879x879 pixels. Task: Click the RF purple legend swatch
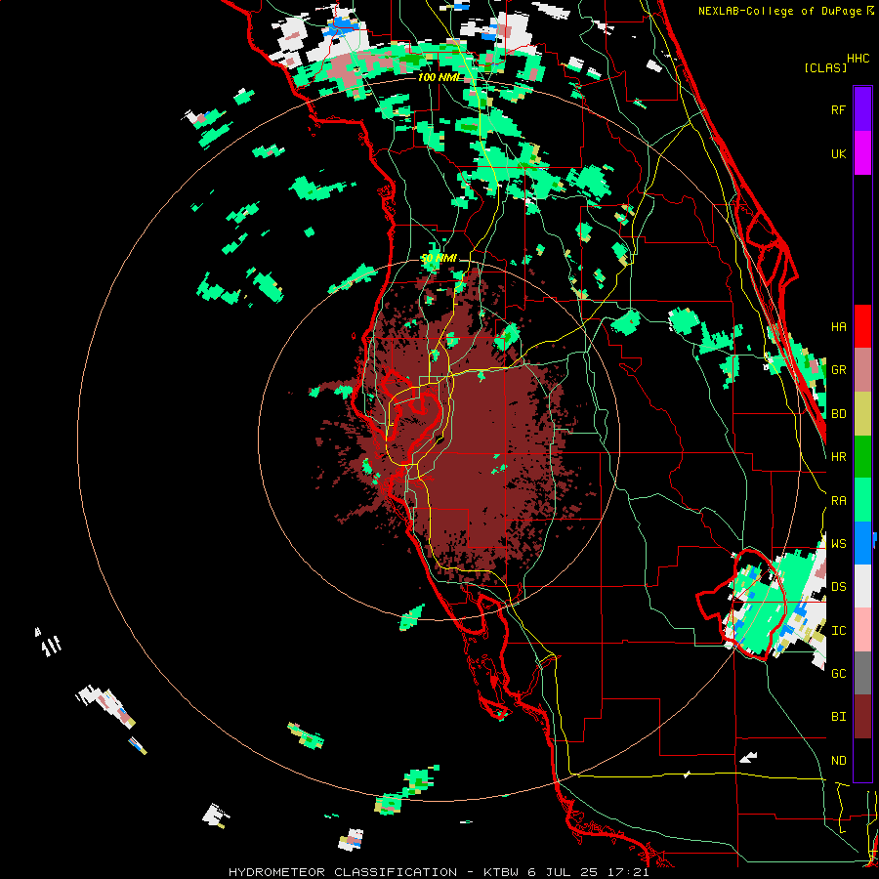(x=862, y=109)
